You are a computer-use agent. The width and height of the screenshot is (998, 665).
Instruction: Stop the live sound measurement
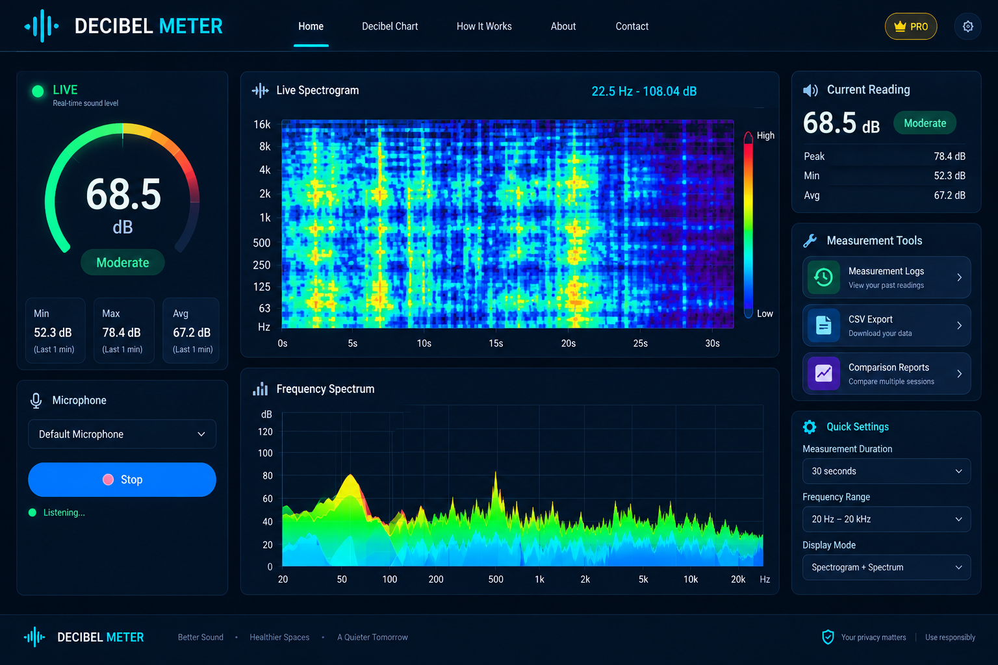tap(122, 480)
